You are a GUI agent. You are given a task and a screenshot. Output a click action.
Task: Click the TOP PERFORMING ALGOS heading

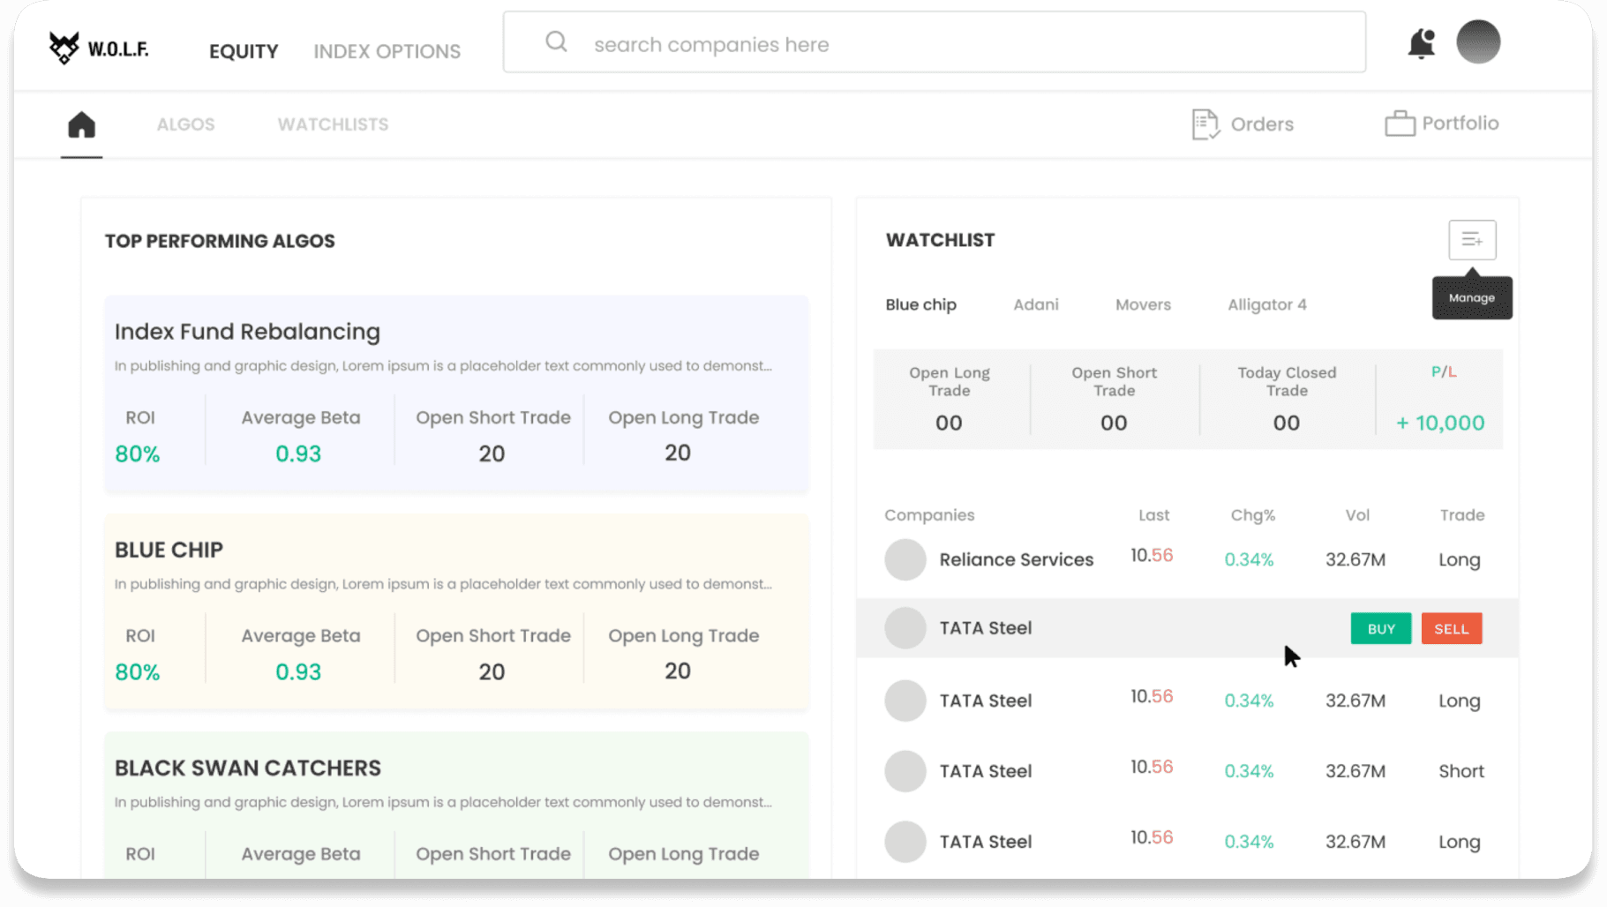(220, 241)
